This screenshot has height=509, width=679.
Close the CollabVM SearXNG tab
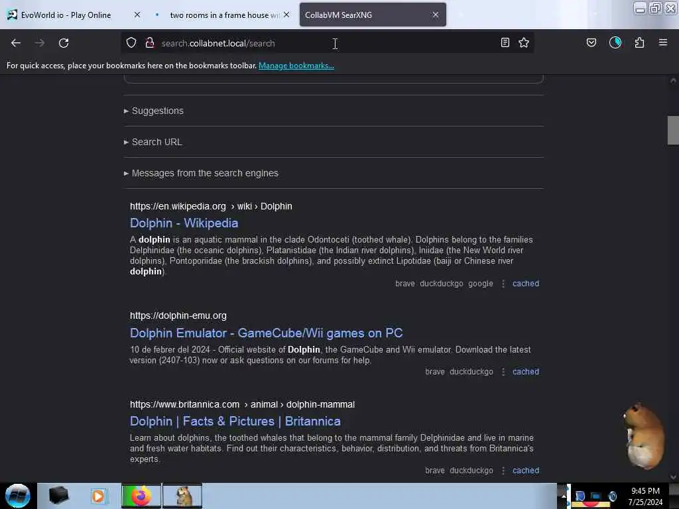point(436,15)
